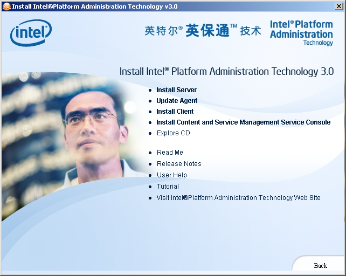This screenshot has width=346, height=276.
Task: Close the installer window
Action: (x=338, y=6)
